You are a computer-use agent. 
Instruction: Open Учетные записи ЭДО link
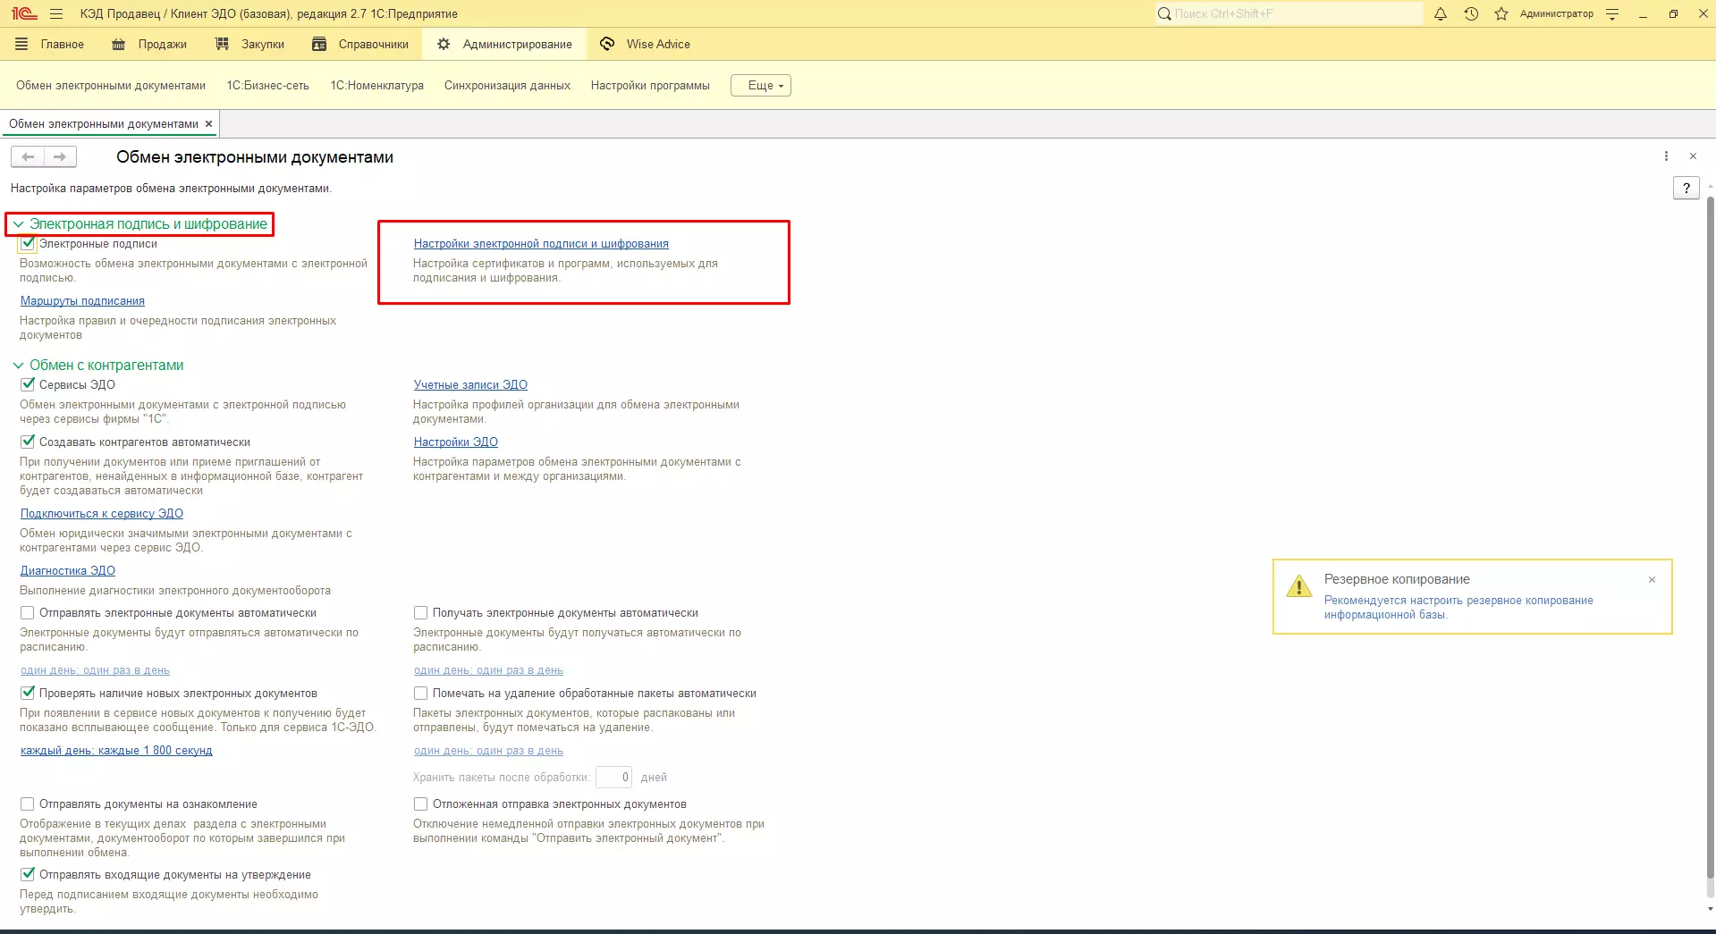click(470, 385)
